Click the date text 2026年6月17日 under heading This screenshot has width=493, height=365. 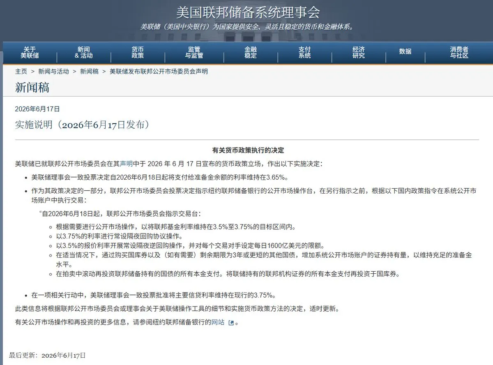click(37, 109)
